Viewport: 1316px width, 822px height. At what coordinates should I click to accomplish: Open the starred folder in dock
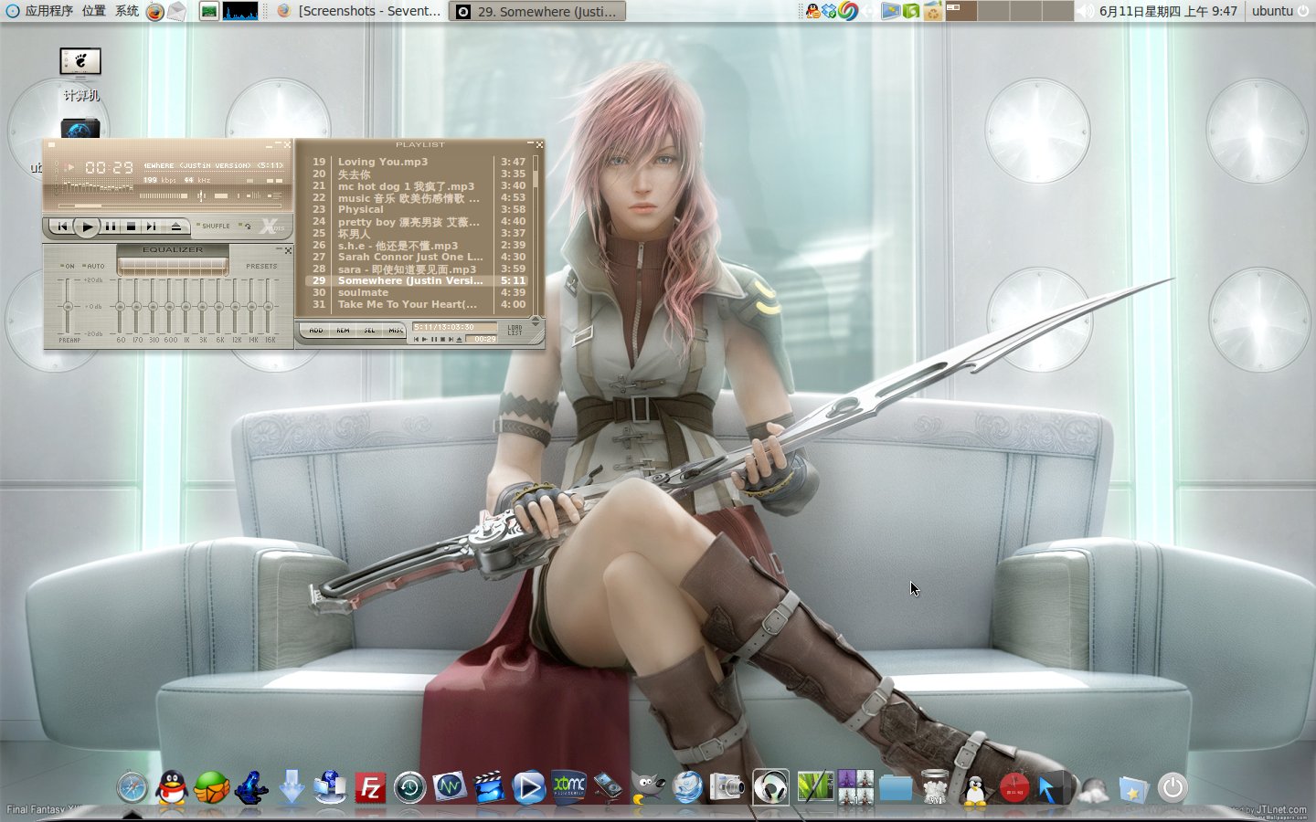pos(1133,789)
